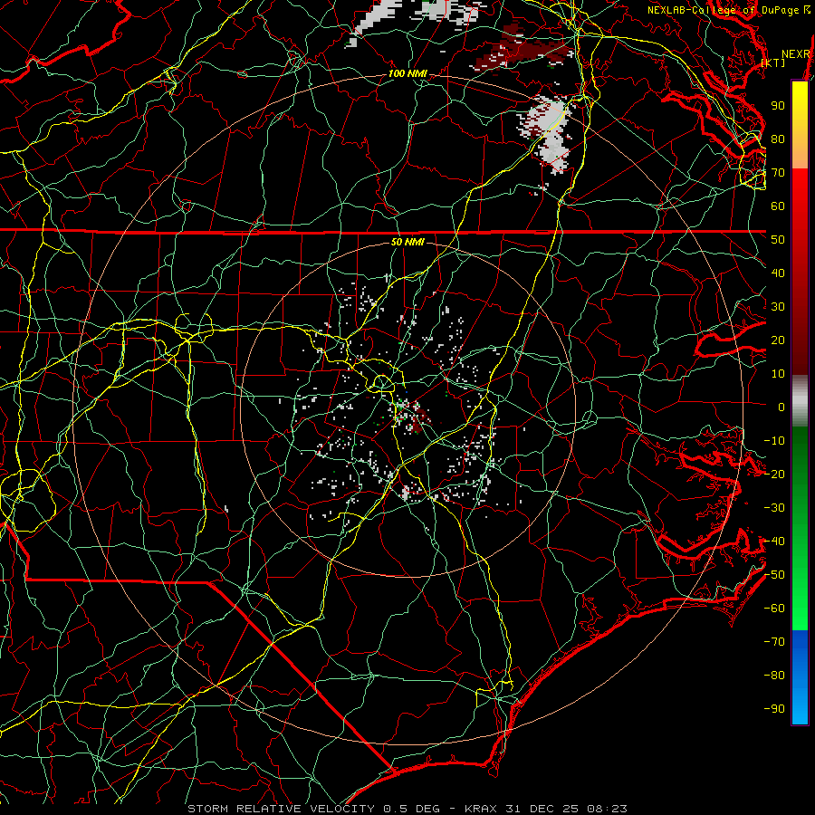Click the positive 60 scale value

pyautogui.click(x=778, y=206)
